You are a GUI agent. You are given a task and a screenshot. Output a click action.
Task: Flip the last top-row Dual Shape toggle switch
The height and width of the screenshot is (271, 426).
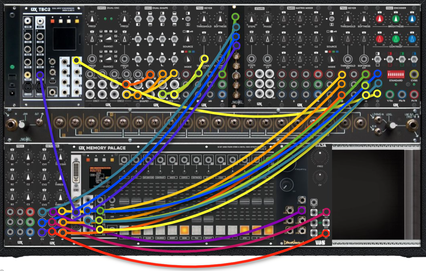pos(174,19)
